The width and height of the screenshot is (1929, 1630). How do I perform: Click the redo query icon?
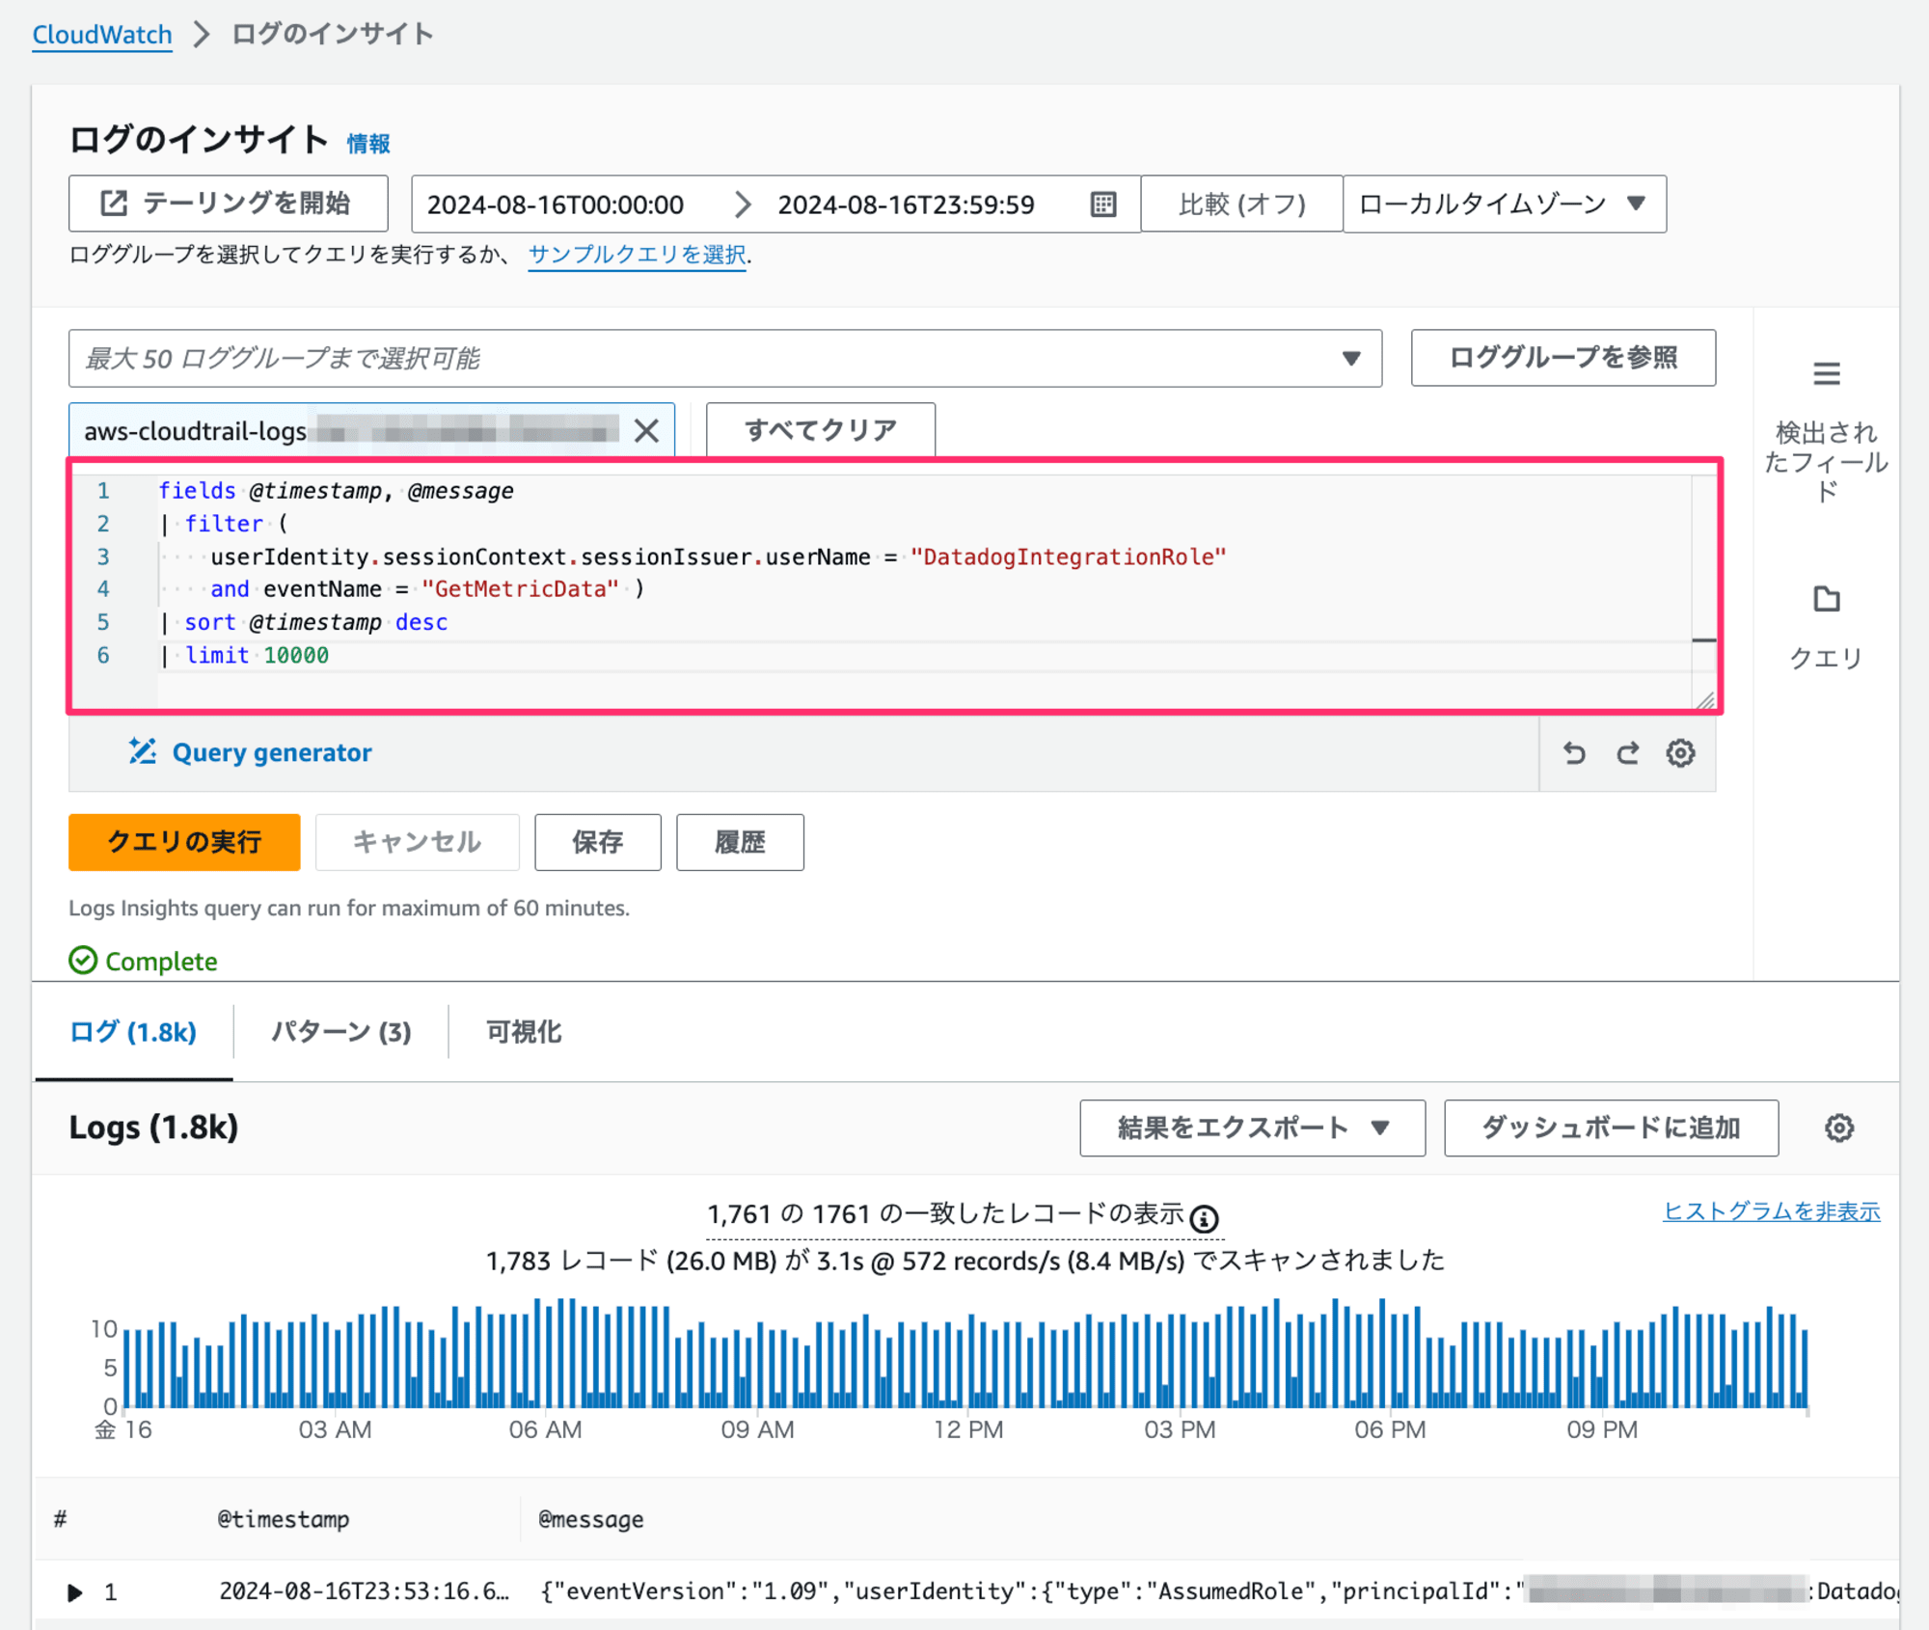[1627, 753]
